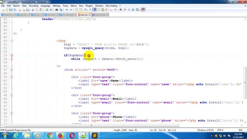This screenshot has width=247, height=139.
Task: Undo last edit with green arrow
Action: click(x=47, y=10)
